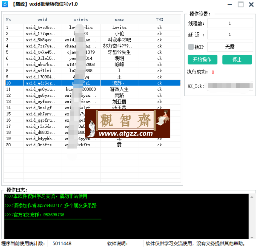Screen dimensions: 256x247
Task: Maximize the wxid converter window
Action: tap(241, 4)
